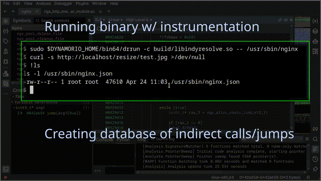Open the Help menu

[x=114, y=4]
